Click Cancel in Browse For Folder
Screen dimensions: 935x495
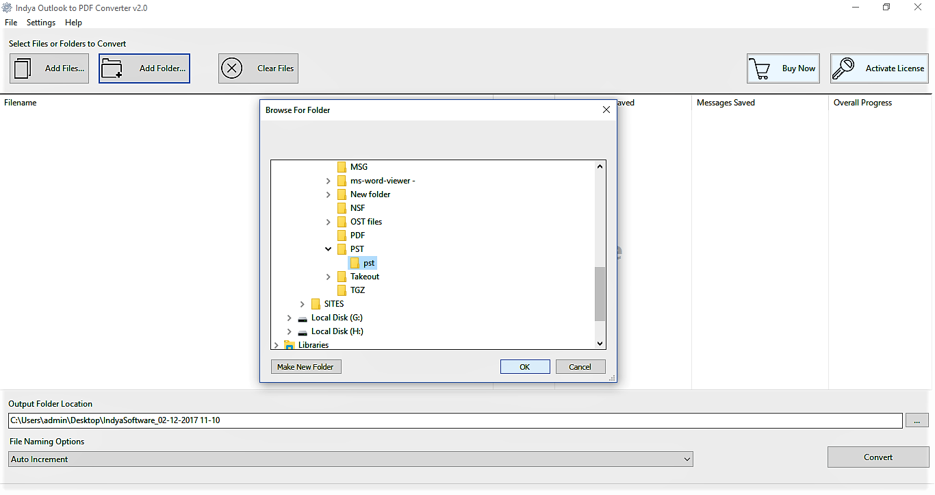580,367
